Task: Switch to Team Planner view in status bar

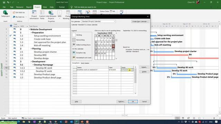Action: coord(189,118)
